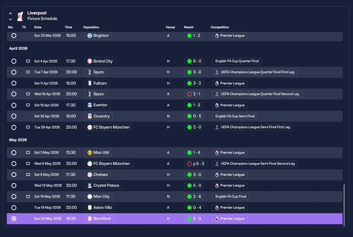View the 2 - 6 result against Man City
This screenshot has height=237, width=353.
pos(194,196)
